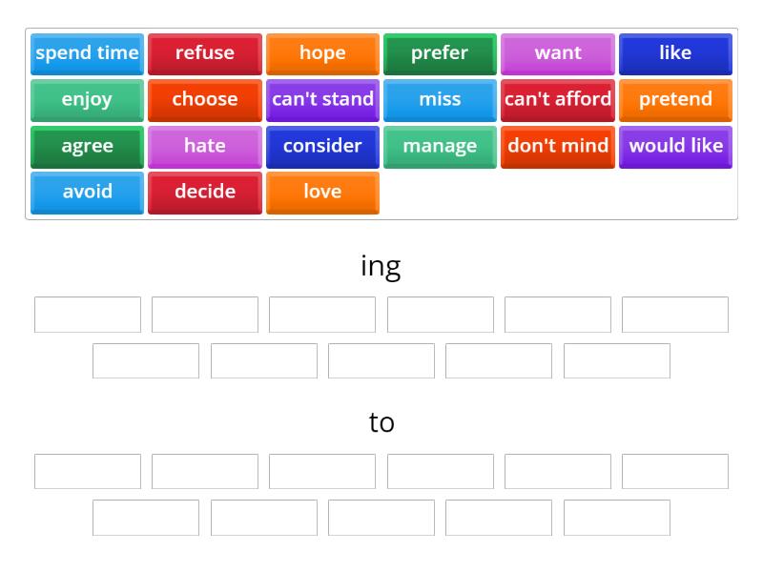Pick the 'want' word tile
The image size is (763, 572).
click(558, 53)
